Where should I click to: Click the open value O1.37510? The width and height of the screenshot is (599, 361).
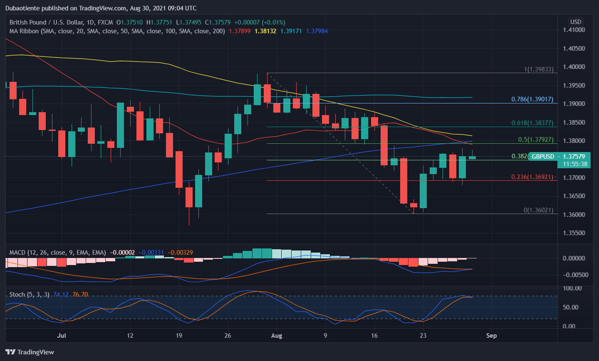tap(129, 22)
